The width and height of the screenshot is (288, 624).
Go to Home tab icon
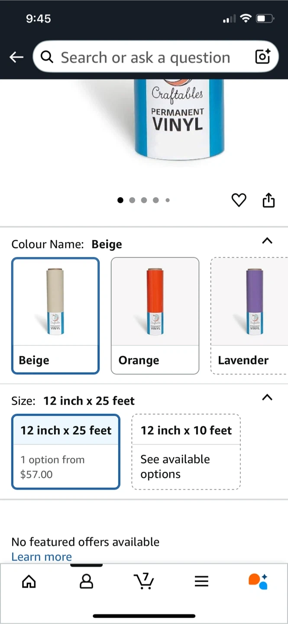point(29,581)
